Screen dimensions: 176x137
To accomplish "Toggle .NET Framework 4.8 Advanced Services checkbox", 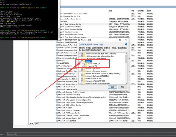I will click(82, 56).
